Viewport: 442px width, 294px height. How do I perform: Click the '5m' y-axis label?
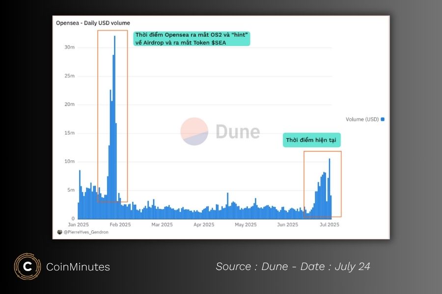point(71,190)
